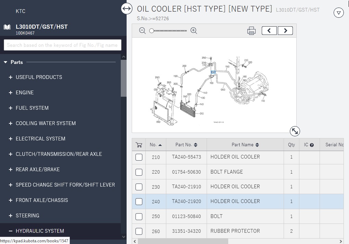Click the sidebar vertical scrollbar thumb
Image resolution: width=349 pixels, height=244 pixels.
pos(124,78)
